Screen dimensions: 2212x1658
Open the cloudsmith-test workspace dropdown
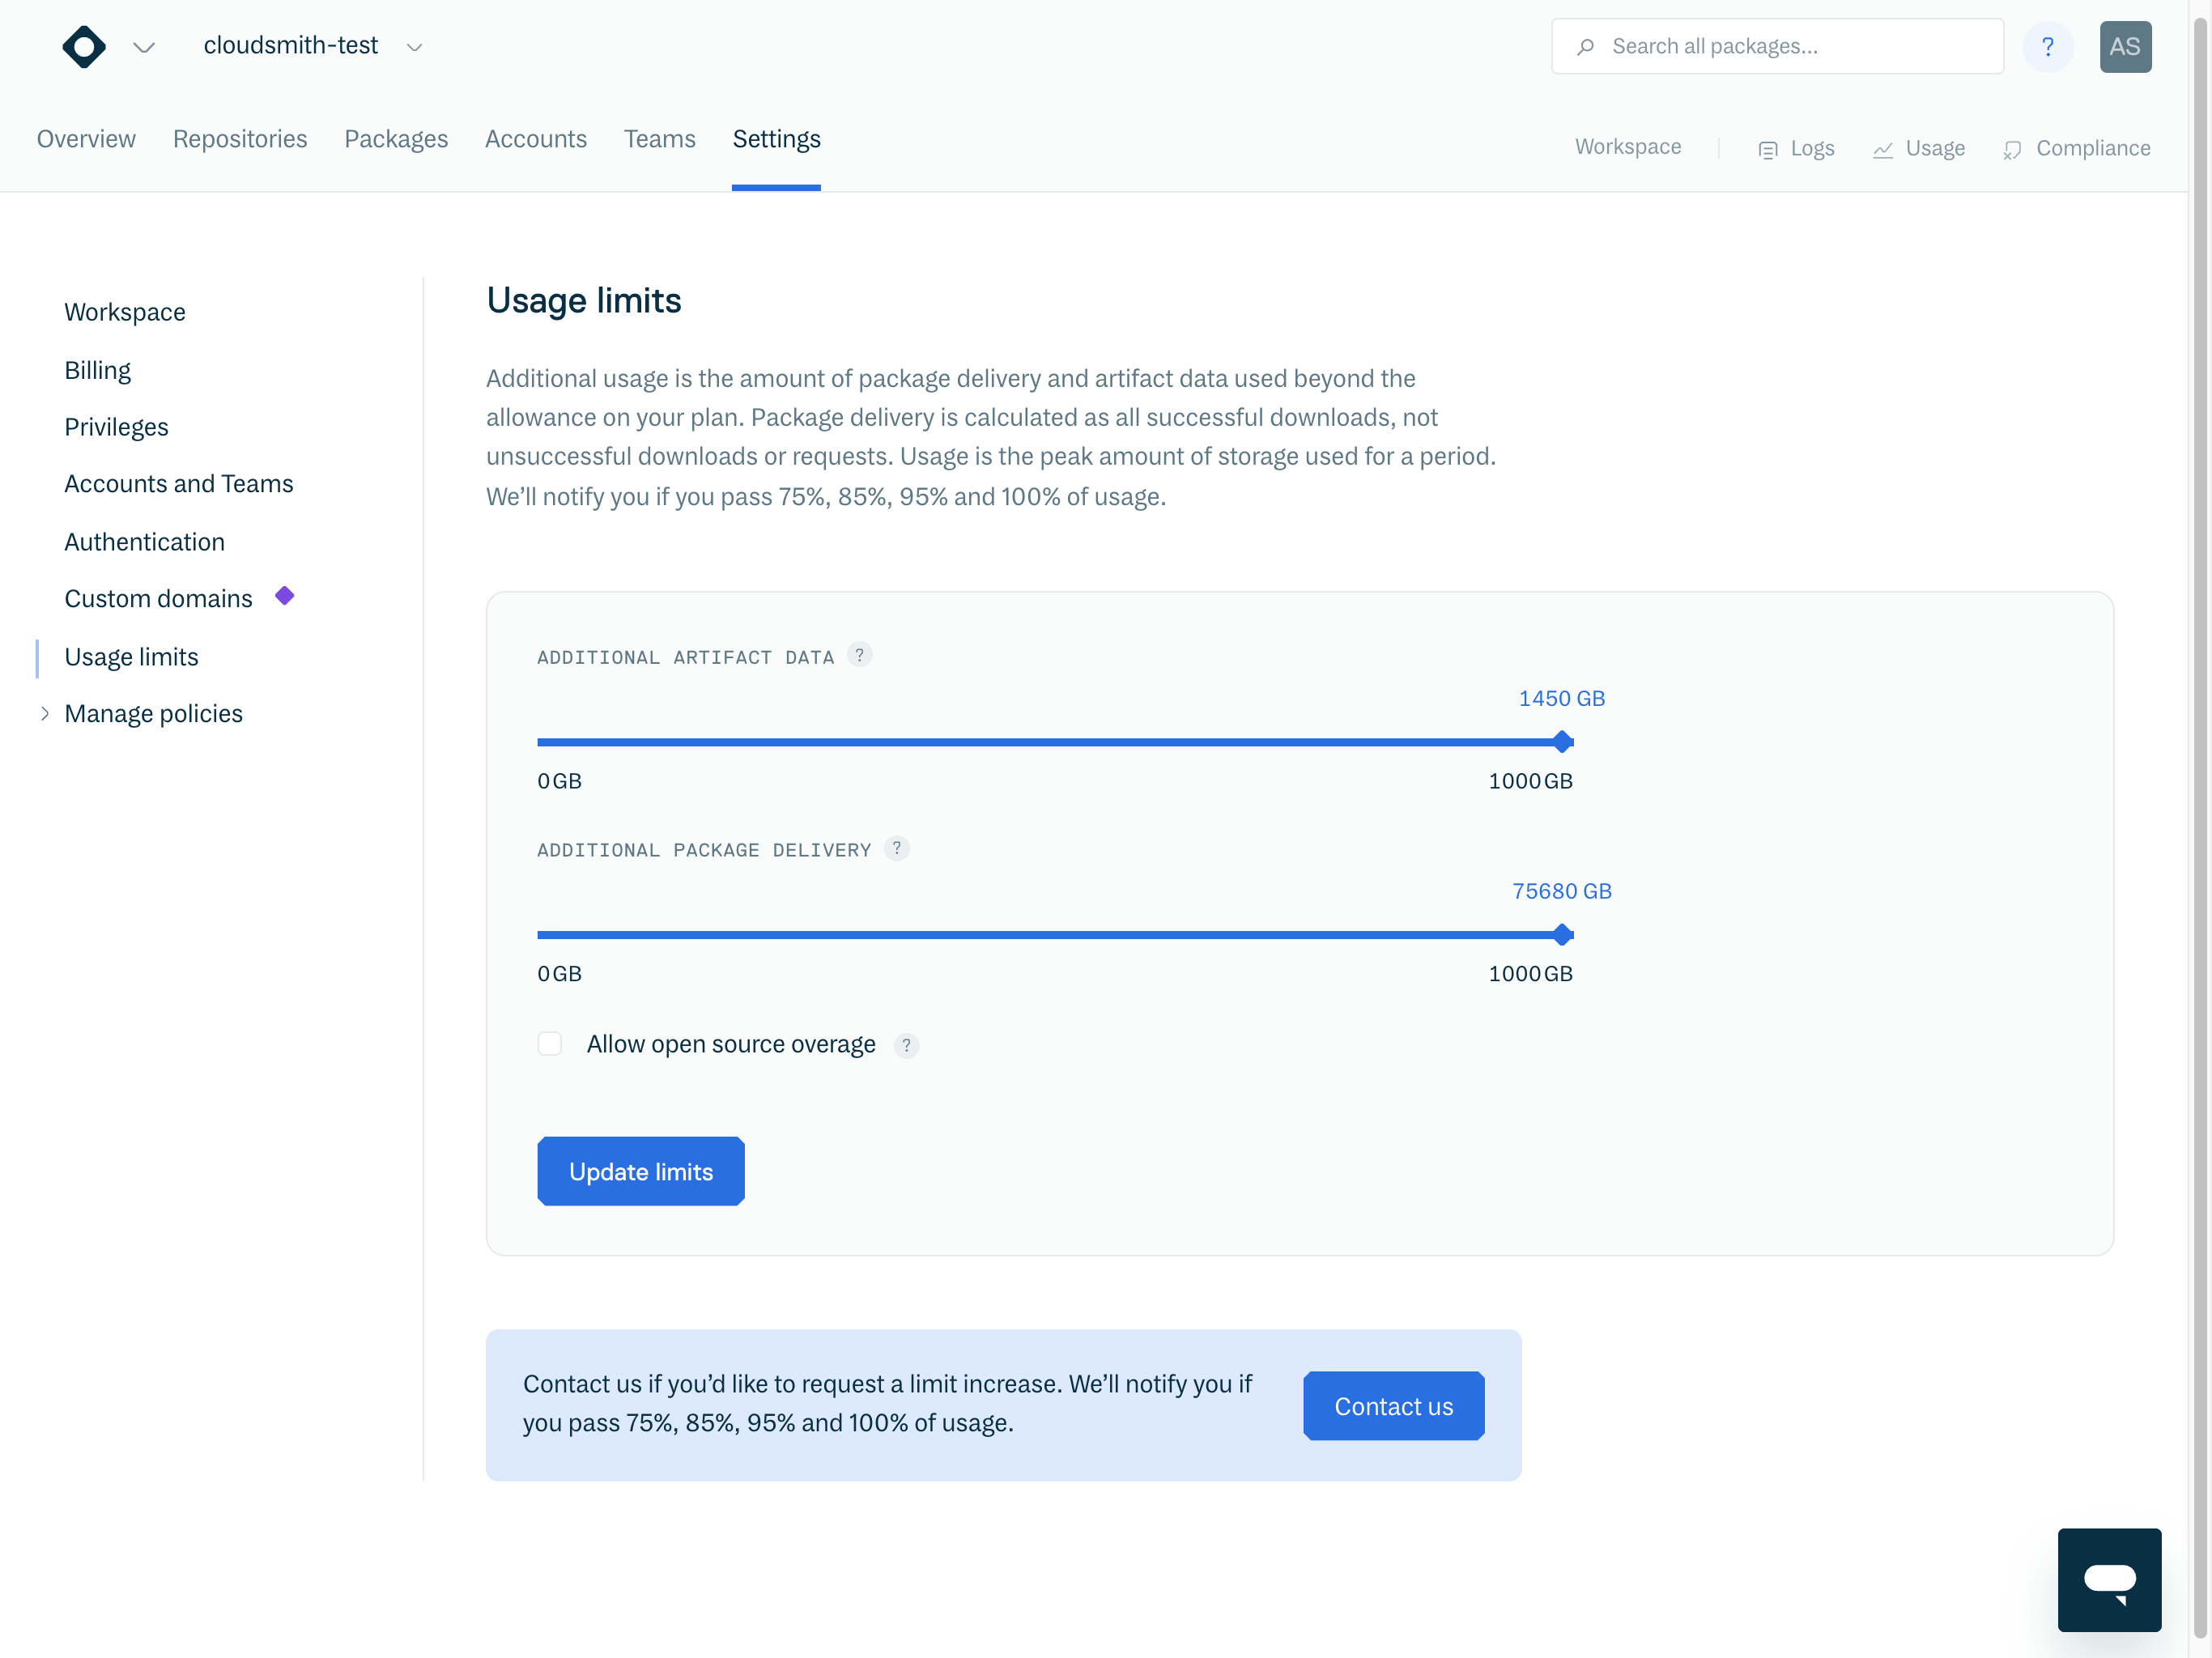coord(414,47)
